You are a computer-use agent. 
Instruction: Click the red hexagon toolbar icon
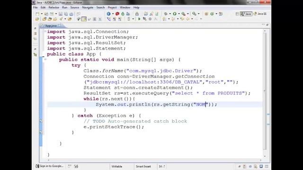point(117,14)
